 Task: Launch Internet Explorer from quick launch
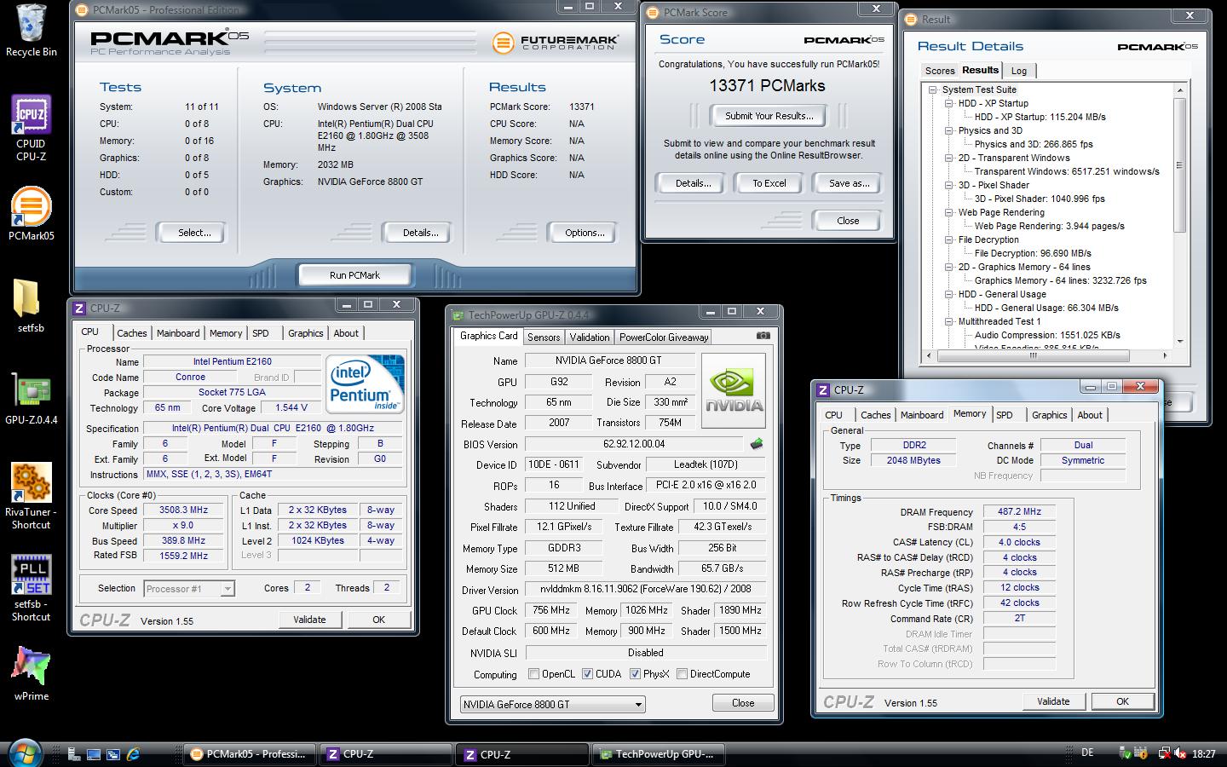(x=133, y=754)
